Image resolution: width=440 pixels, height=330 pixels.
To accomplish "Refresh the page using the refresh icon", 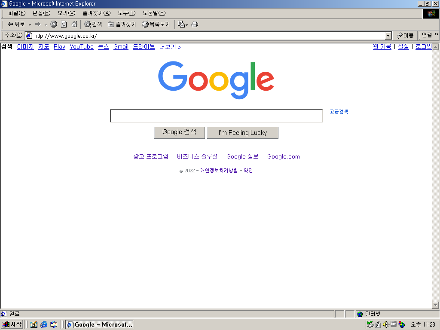I will 64,24.
